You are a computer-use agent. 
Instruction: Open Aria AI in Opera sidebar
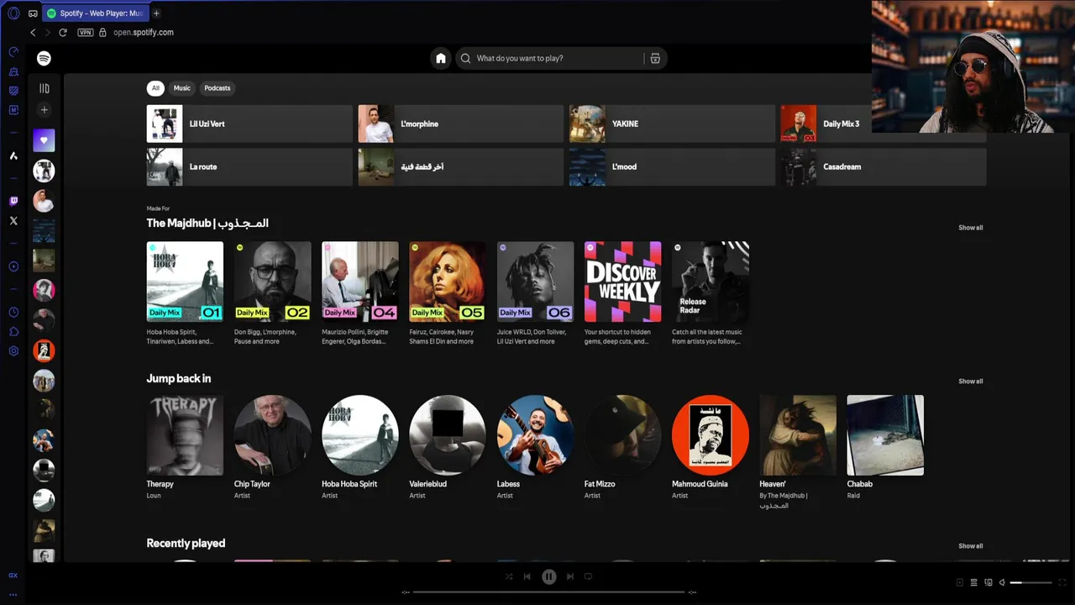coord(13,156)
